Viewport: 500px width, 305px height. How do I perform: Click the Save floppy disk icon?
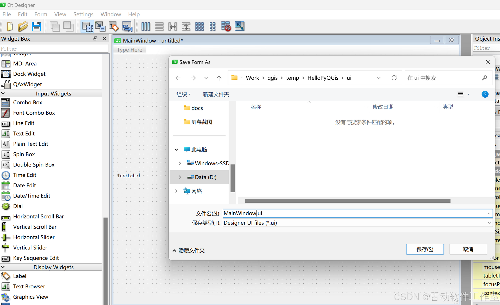(x=36, y=27)
